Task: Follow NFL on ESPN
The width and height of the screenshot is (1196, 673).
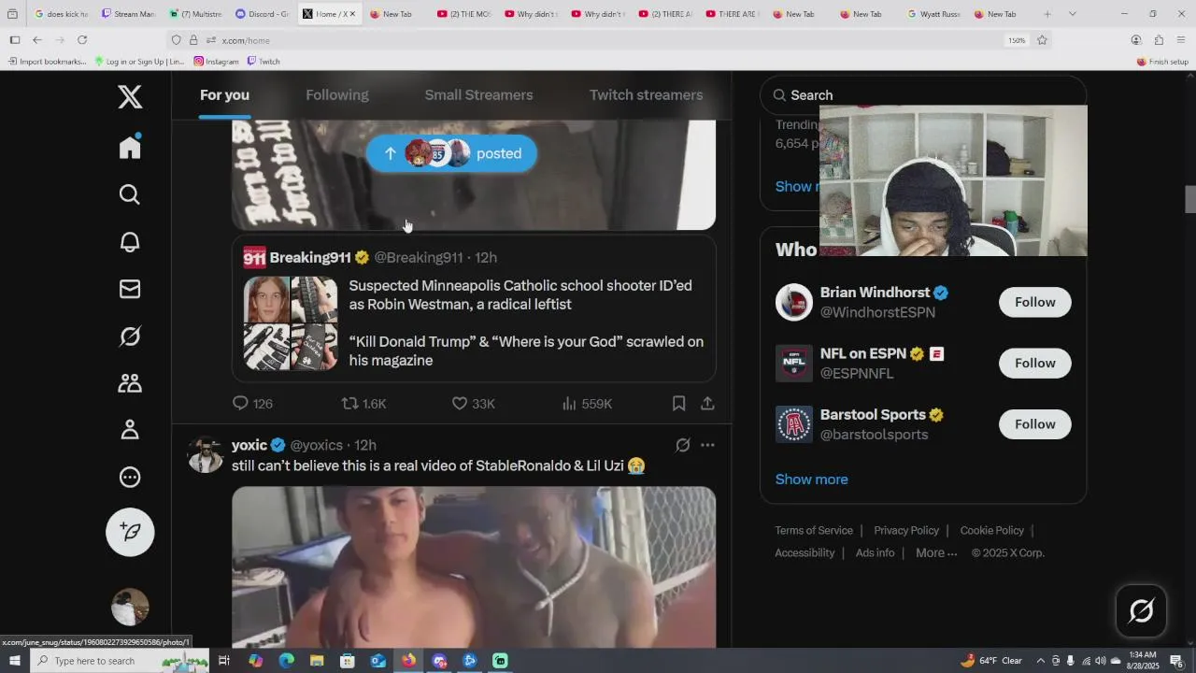Action: (1034, 363)
